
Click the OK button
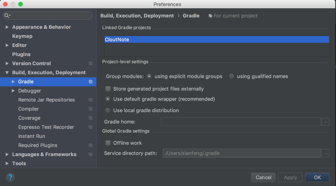click(317, 177)
